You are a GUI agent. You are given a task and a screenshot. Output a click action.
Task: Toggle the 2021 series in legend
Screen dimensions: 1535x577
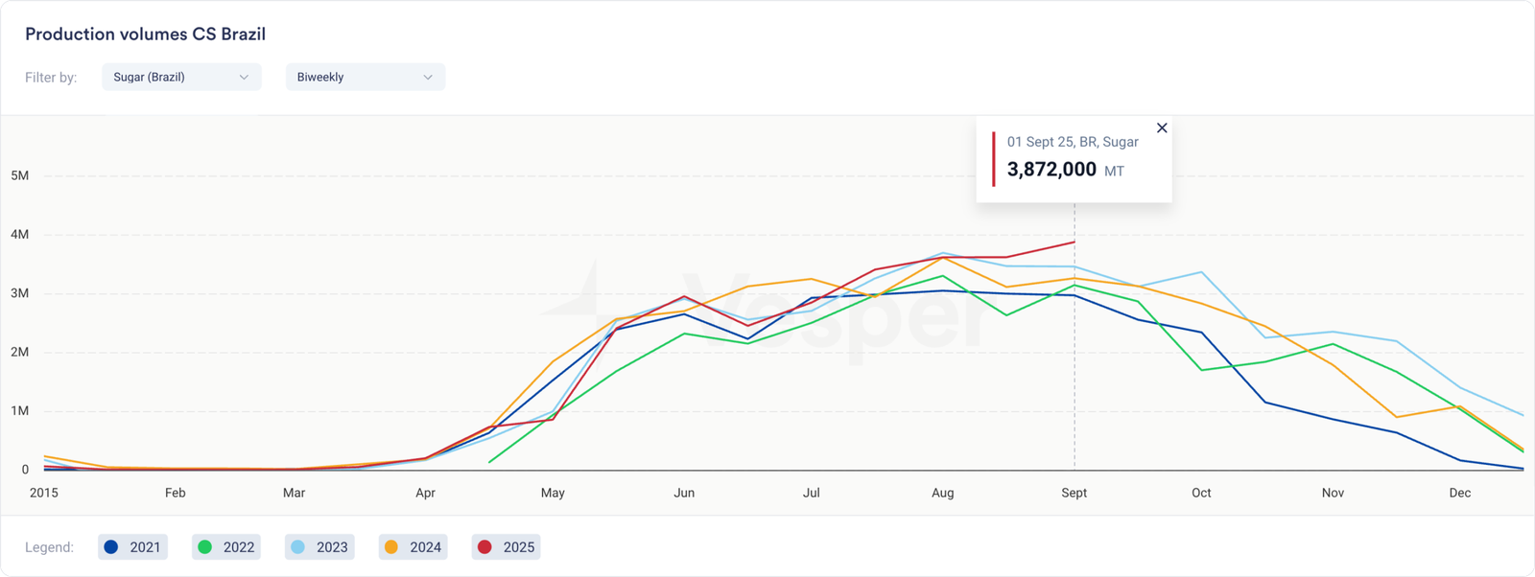tap(133, 547)
